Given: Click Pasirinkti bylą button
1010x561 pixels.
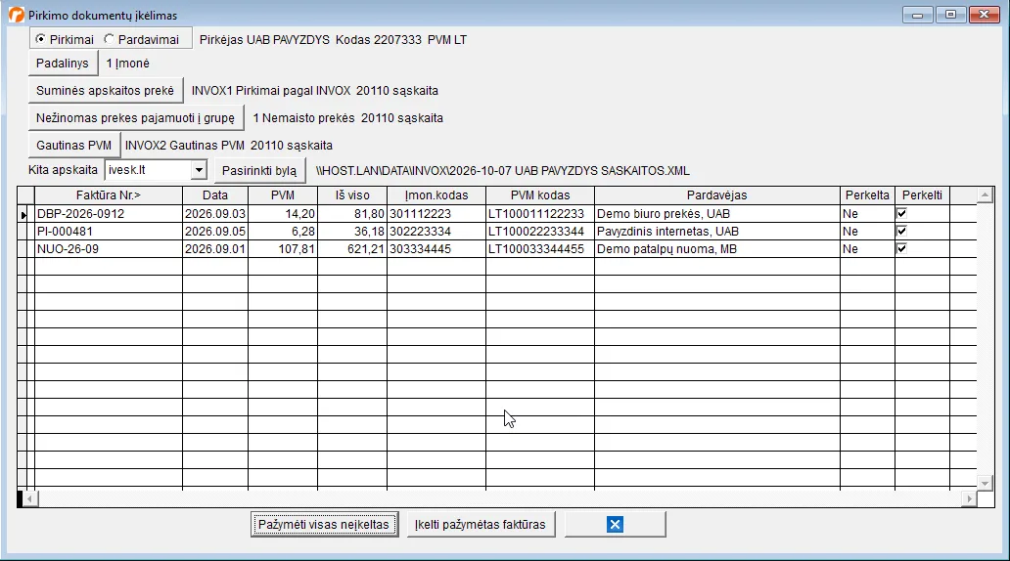Looking at the screenshot, I should click(x=259, y=170).
